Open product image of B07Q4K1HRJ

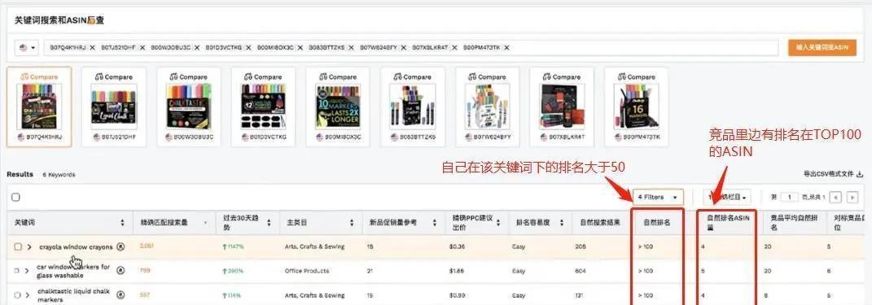[39, 107]
